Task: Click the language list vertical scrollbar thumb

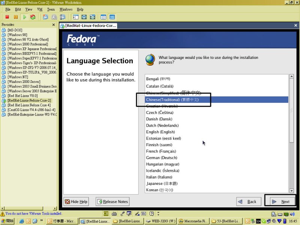Action: click(292, 110)
